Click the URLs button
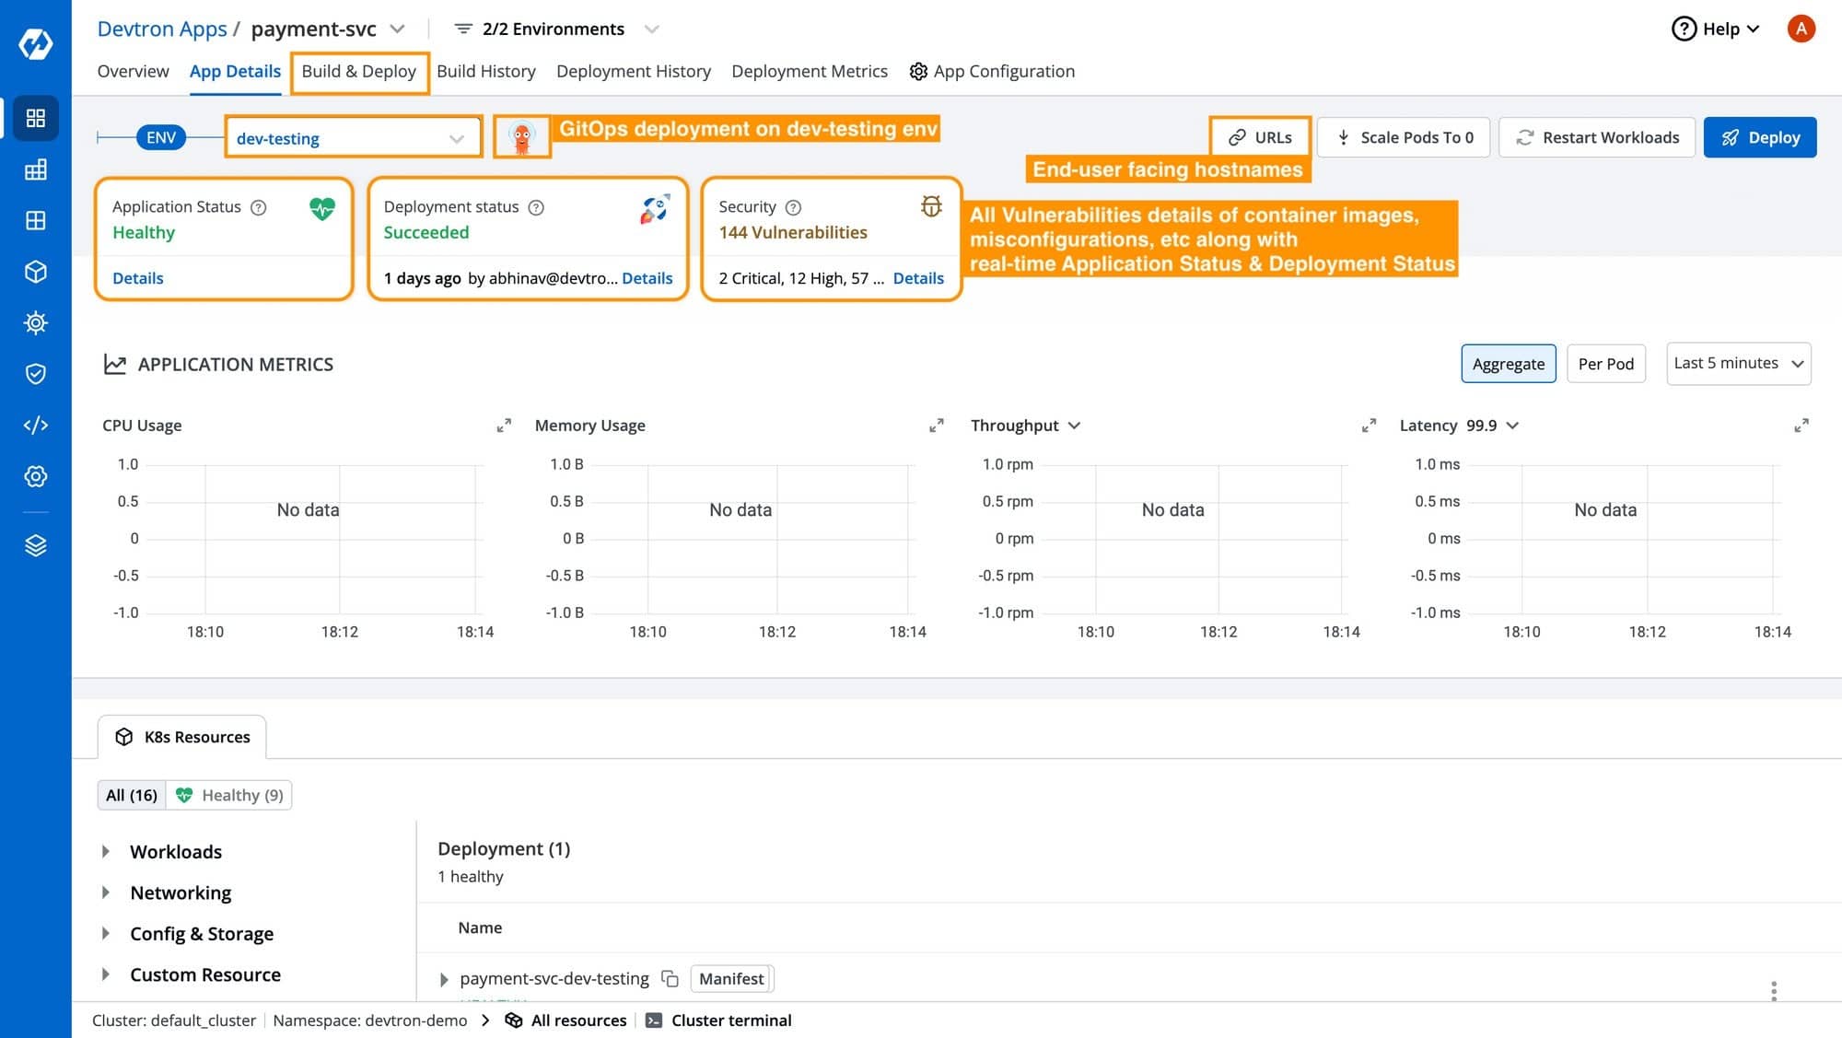This screenshot has width=1842, height=1038. point(1260,137)
